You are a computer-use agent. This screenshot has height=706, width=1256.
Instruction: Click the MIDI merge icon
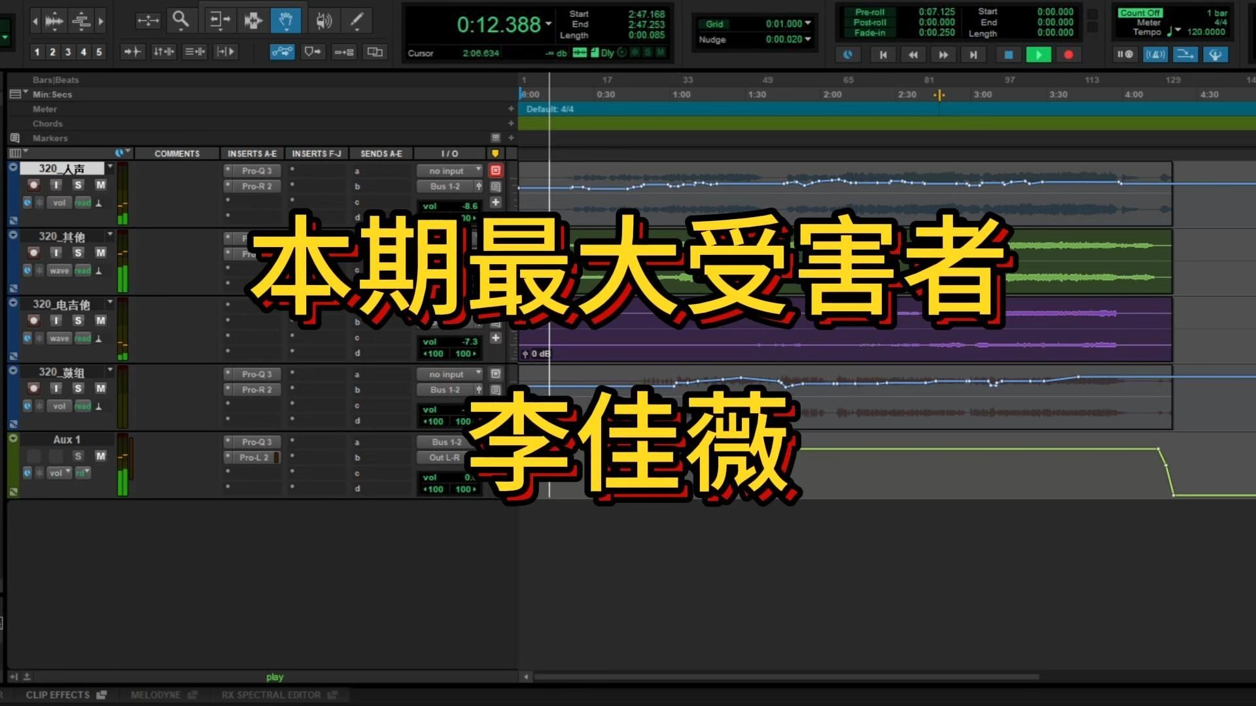1185,55
